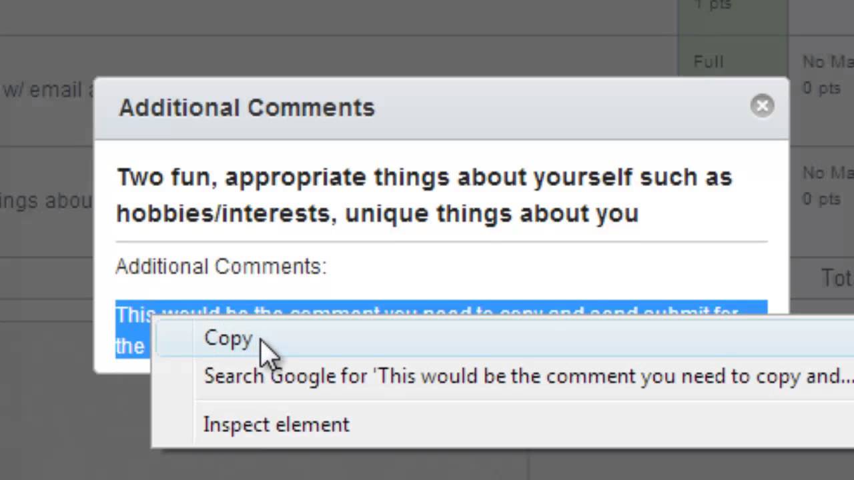This screenshot has height=480, width=854.
Task: Click highlighted word 'the' on second comment line
Action: click(130, 345)
